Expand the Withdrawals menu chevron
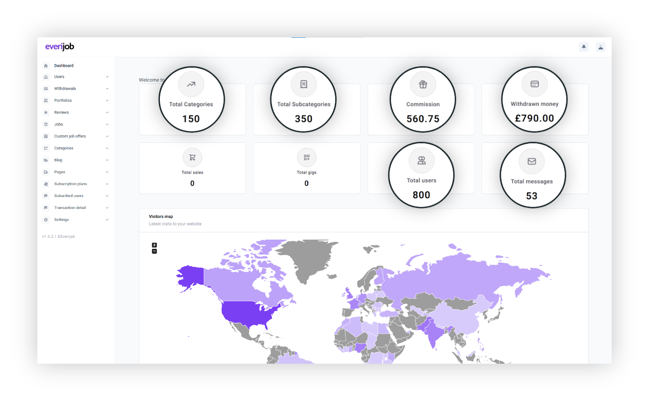The width and height of the screenshot is (649, 401). tap(107, 89)
